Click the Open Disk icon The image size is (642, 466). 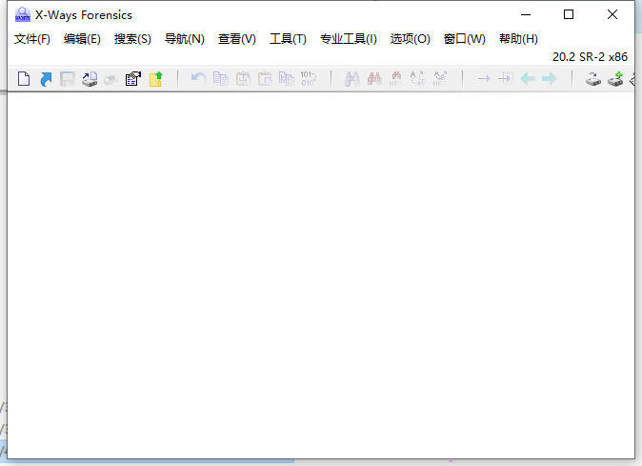pos(90,79)
